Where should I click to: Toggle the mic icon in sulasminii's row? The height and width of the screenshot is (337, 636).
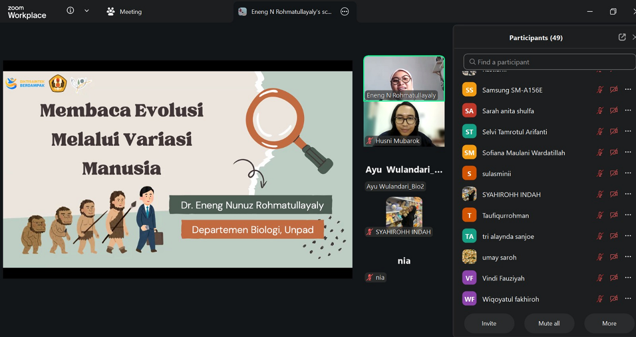tap(600, 174)
